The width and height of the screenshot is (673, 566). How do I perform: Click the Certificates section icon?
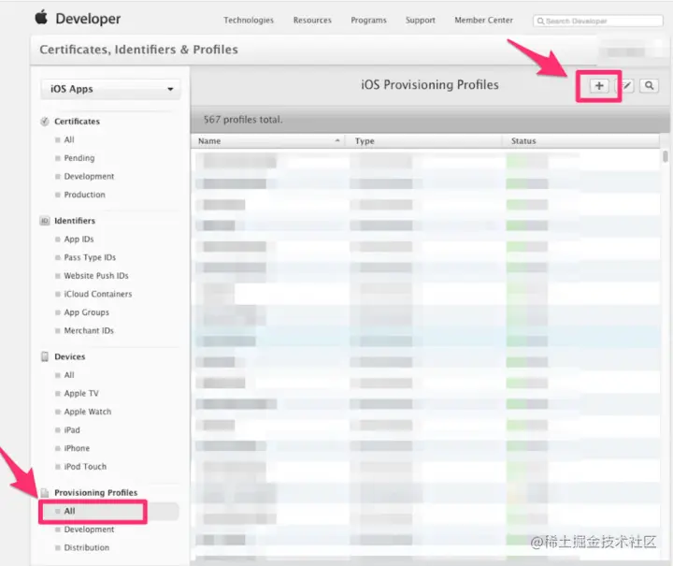pos(45,122)
